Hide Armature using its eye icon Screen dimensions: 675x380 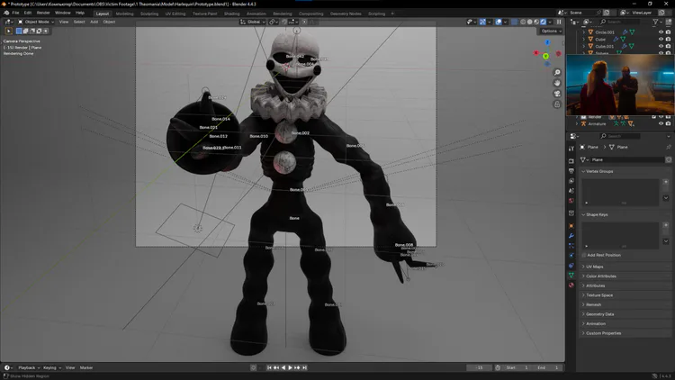click(x=661, y=123)
